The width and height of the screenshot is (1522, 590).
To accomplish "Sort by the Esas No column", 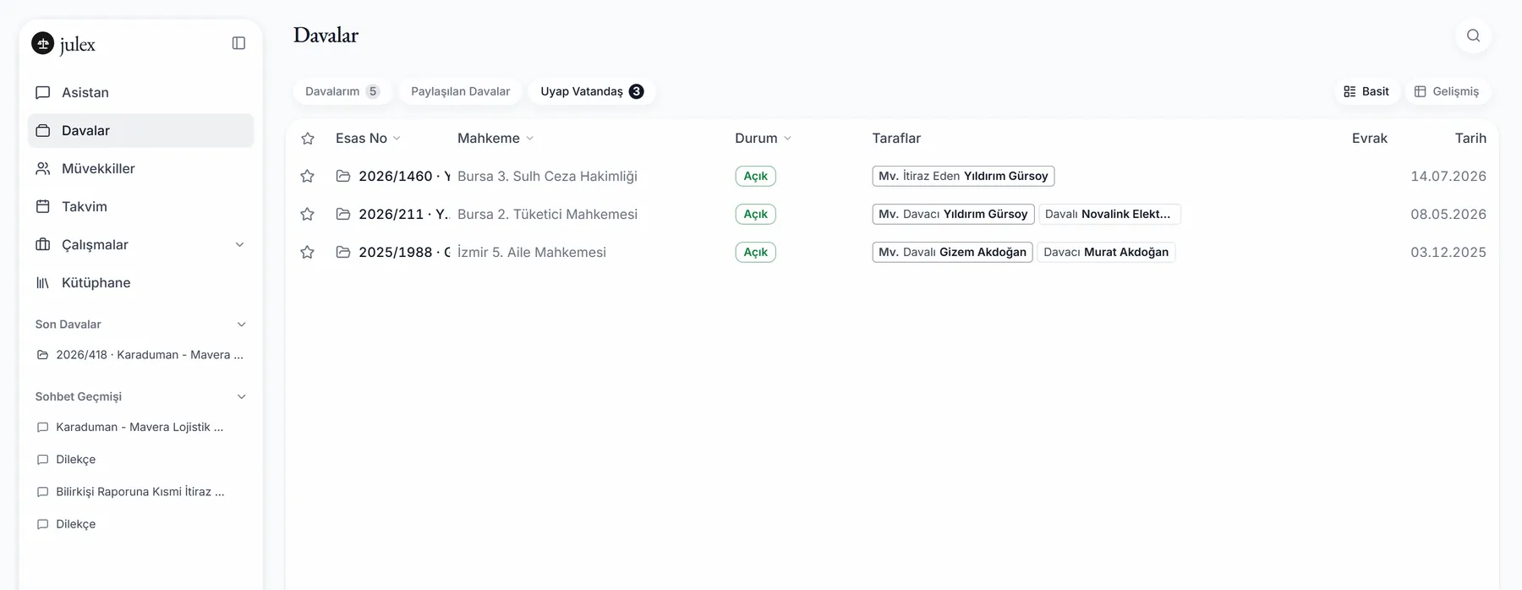I will point(368,138).
